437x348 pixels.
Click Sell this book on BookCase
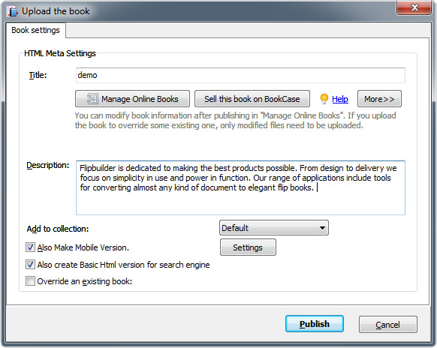[252, 99]
